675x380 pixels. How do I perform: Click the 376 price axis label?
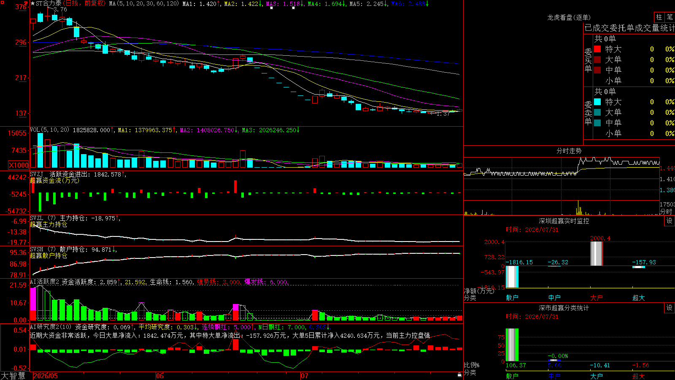click(21, 7)
